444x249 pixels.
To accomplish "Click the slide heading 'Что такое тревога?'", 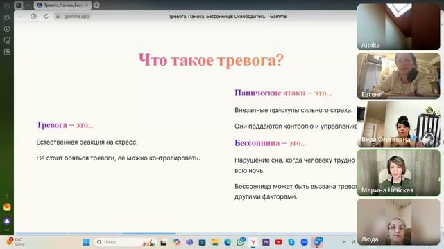I will [x=211, y=60].
